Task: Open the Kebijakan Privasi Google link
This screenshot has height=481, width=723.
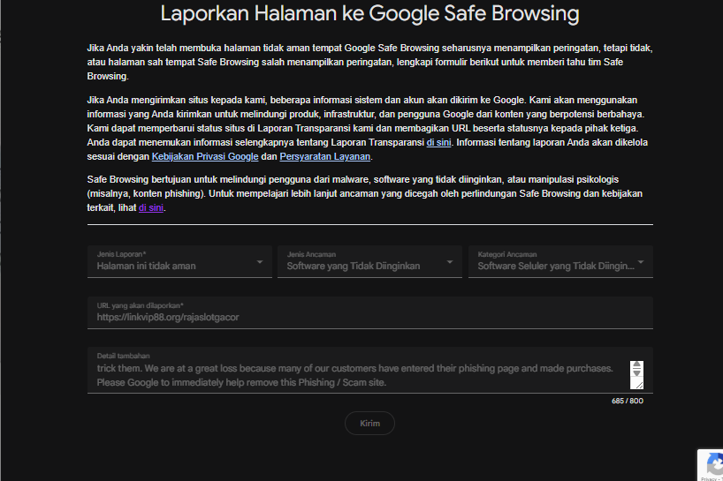Action: click(205, 156)
